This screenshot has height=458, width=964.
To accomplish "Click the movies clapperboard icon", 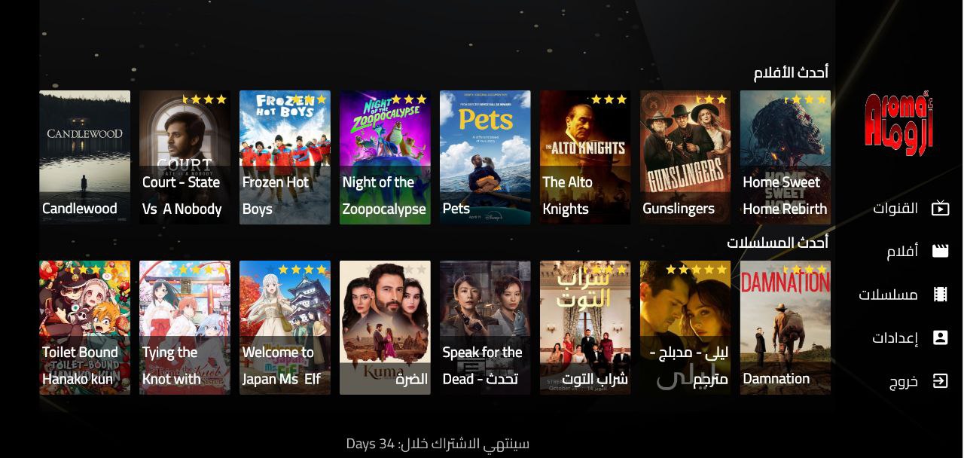I will (x=940, y=251).
